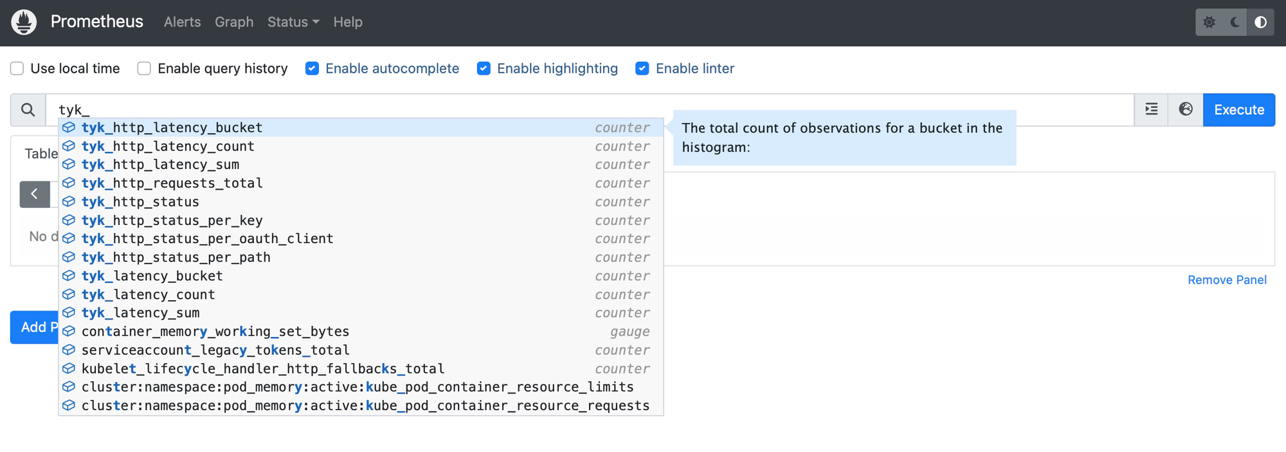Switch to light theme sun icon

[1209, 23]
